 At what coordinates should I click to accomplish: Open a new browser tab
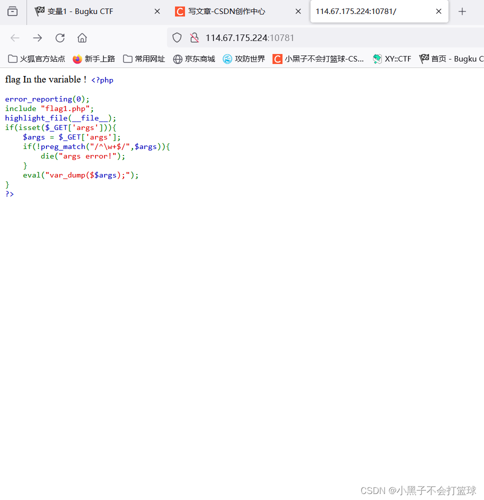pyautogui.click(x=462, y=11)
